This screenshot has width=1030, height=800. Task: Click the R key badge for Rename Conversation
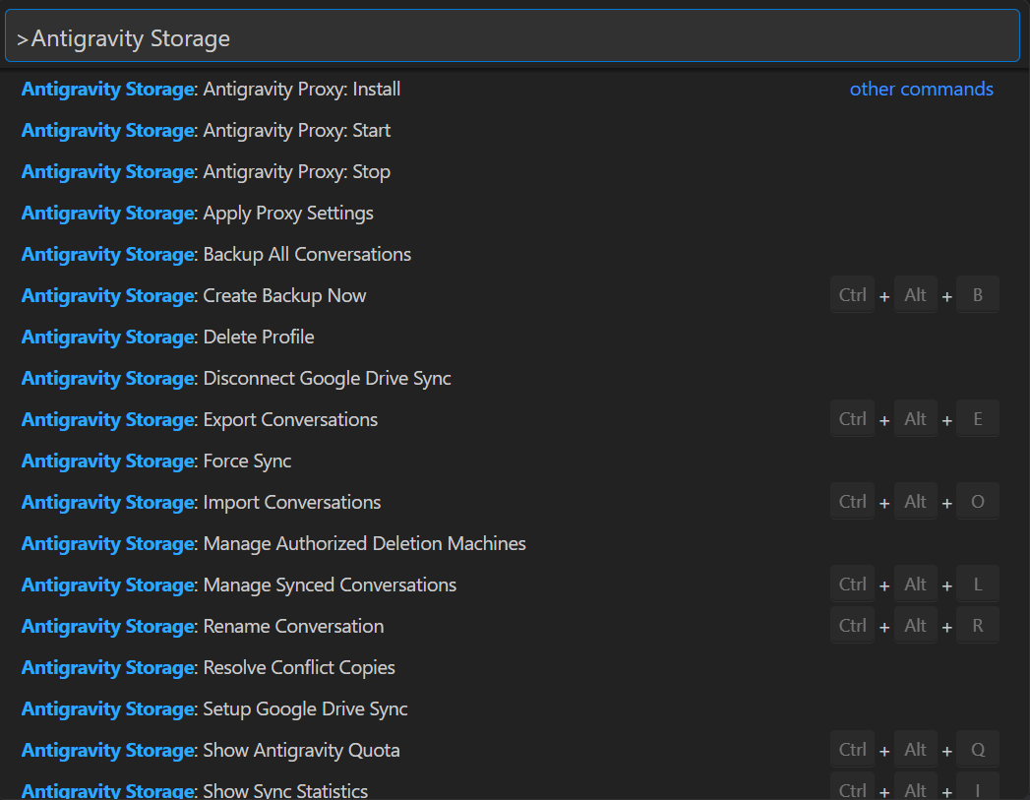(x=978, y=626)
